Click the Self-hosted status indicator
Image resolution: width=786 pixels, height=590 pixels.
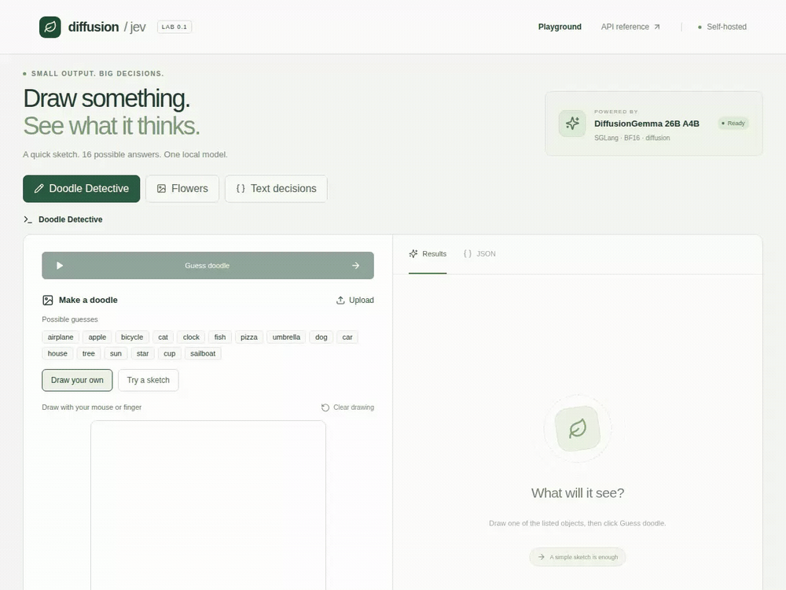pos(722,27)
